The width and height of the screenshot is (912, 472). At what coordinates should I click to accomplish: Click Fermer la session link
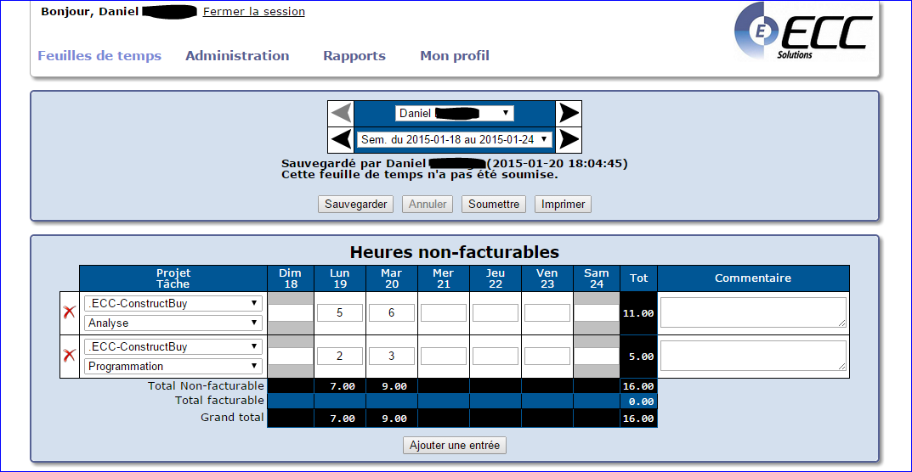(x=253, y=12)
